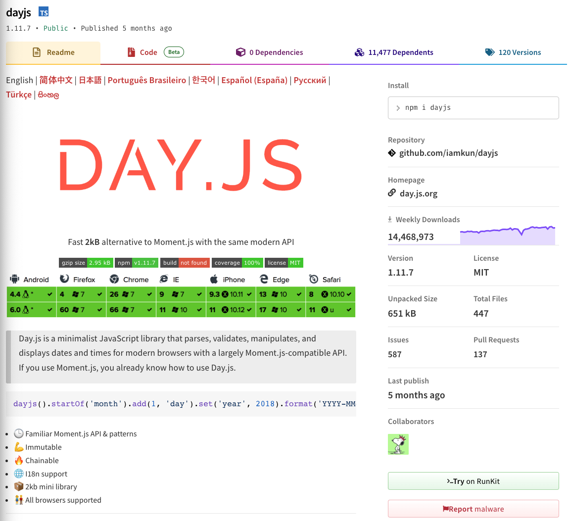Viewport: 568px width, 521px height.
Task: Click the build not found badge
Action: 185,263
